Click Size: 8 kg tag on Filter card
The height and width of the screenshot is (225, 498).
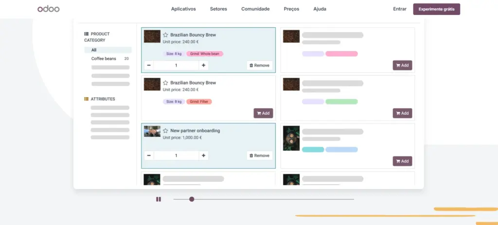(x=174, y=102)
